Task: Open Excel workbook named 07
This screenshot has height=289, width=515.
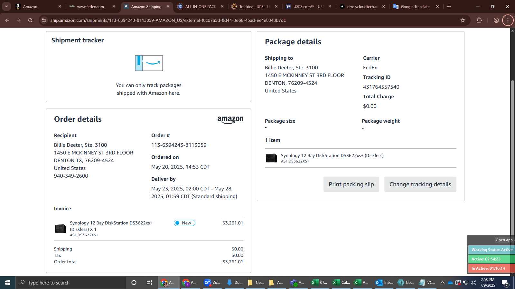Action: pos(319,283)
